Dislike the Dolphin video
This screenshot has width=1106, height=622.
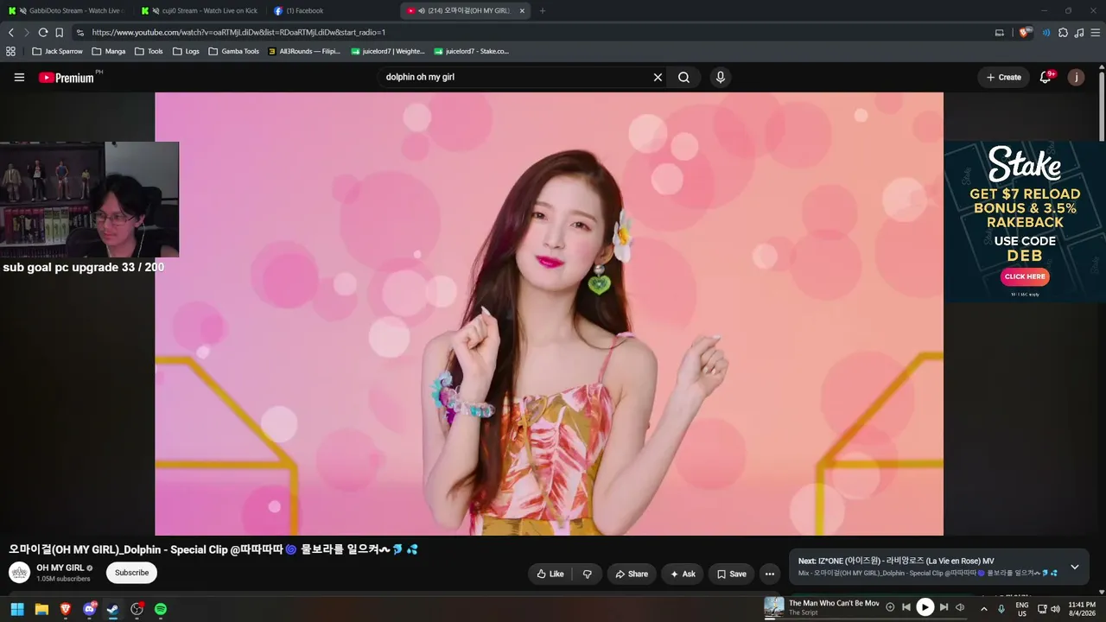pyautogui.click(x=588, y=574)
